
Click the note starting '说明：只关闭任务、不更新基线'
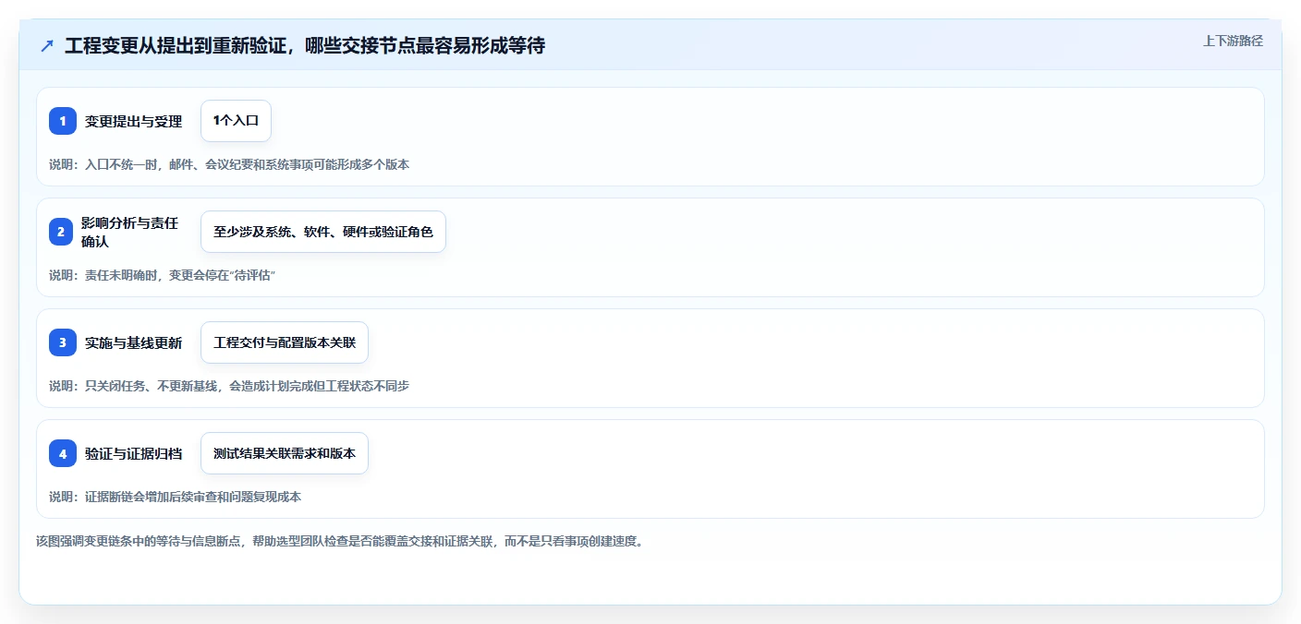(x=229, y=386)
